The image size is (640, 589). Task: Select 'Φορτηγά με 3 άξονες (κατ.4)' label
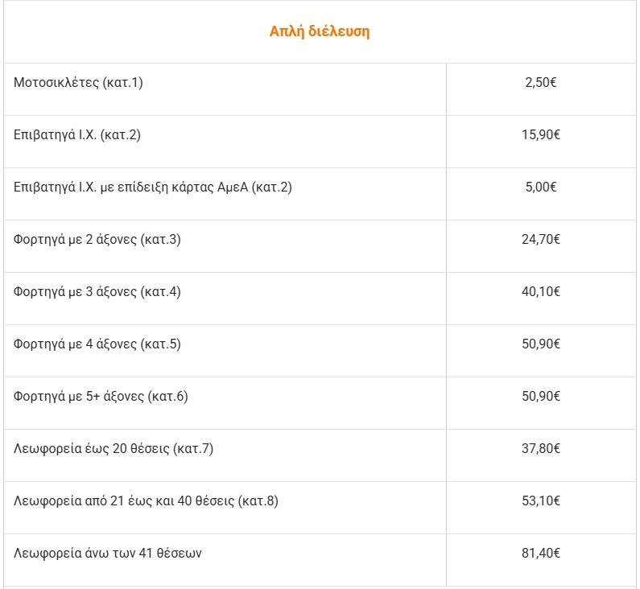[x=97, y=292]
